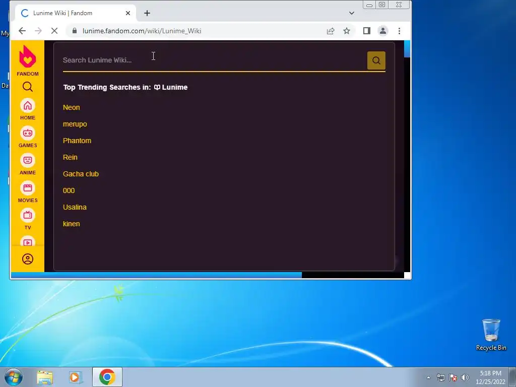This screenshot has height=387, width=516.
Task: Open the user account icon in sidebar
Action: pyautogui.click(x=28, y=259)
